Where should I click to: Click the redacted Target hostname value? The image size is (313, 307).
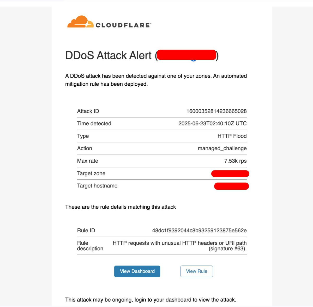click(232, 186)
